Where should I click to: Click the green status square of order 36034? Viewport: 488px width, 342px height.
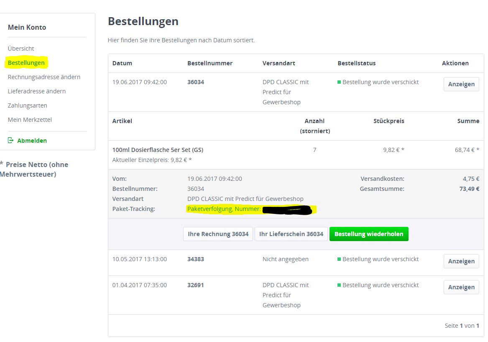point(339,82)
